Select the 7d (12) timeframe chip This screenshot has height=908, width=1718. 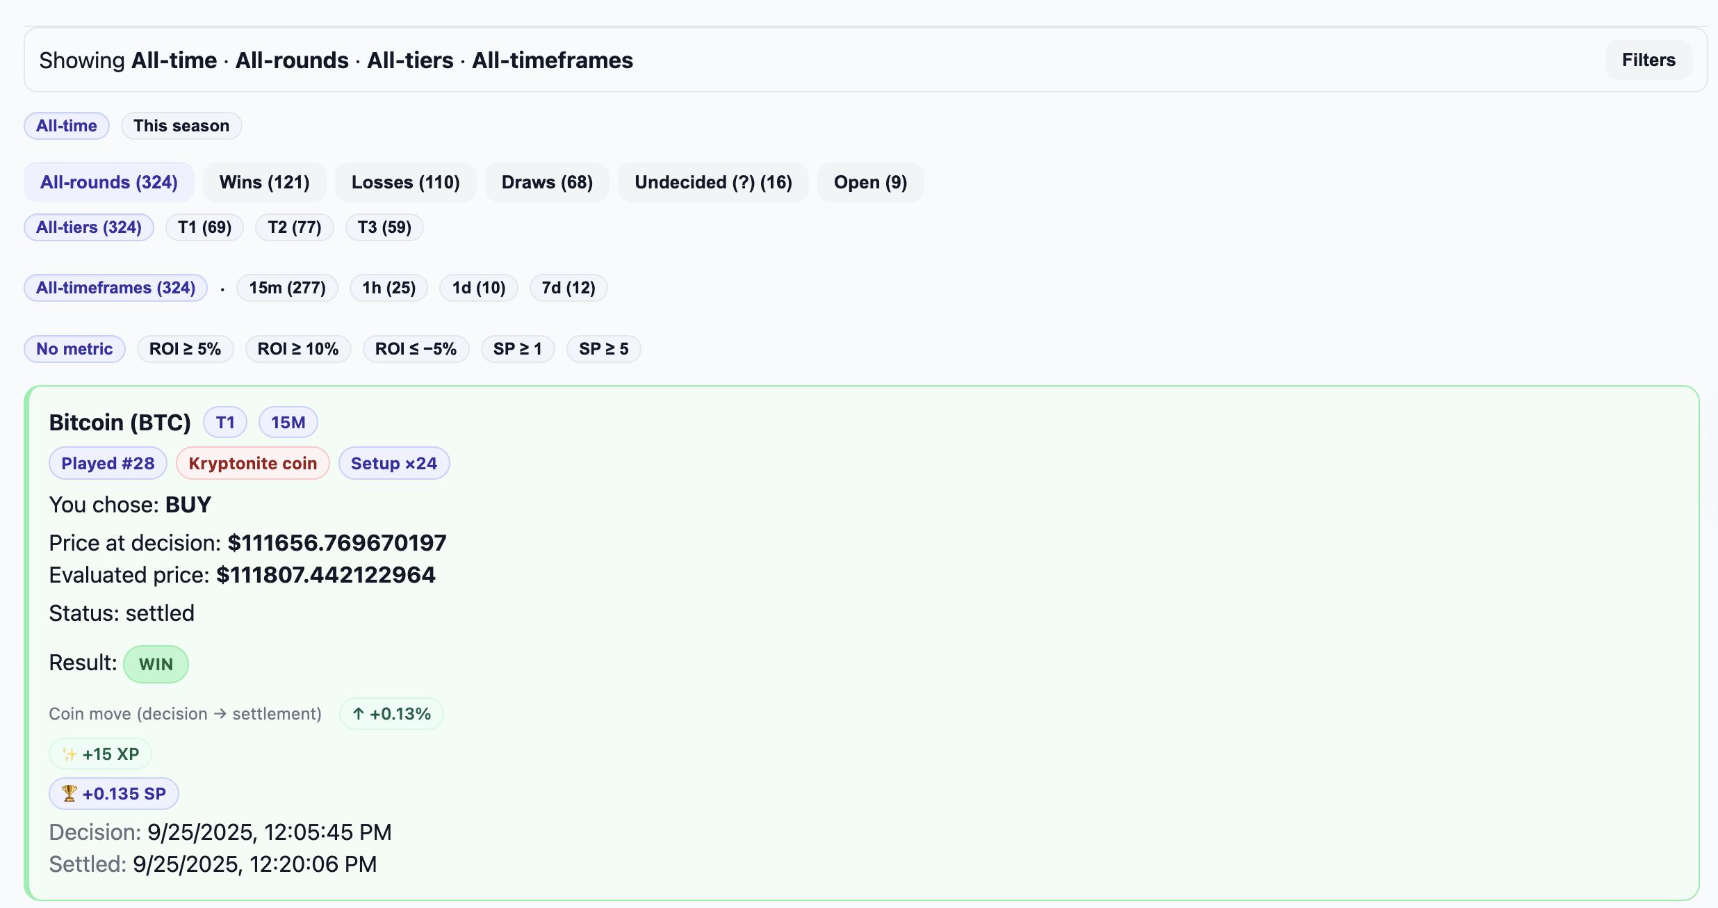click(568, 288)
